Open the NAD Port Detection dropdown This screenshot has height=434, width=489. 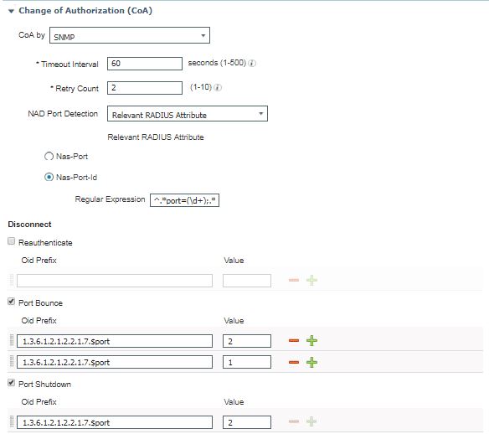tap(188, 114)
